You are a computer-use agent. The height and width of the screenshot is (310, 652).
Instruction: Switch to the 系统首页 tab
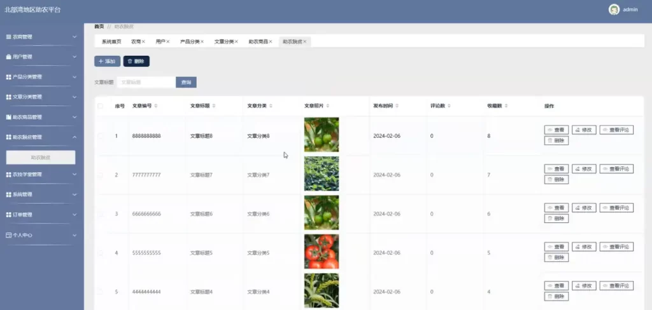111,41
